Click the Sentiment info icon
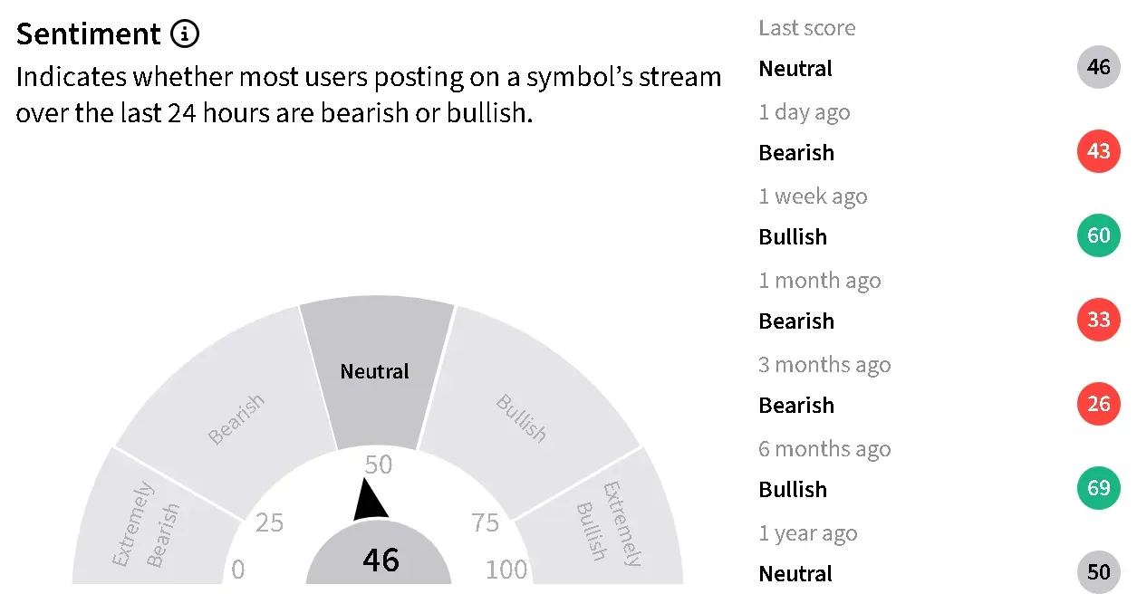The width and height of the screenshot is (1137, 613). point(184,34)
